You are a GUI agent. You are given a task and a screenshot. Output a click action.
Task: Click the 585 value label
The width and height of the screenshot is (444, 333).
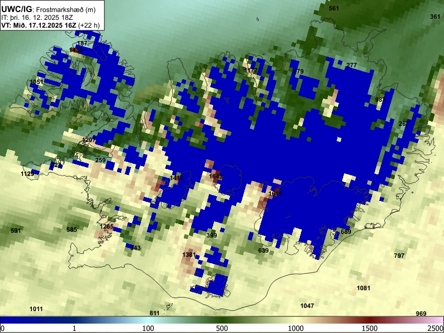click(x=72, y=230)
